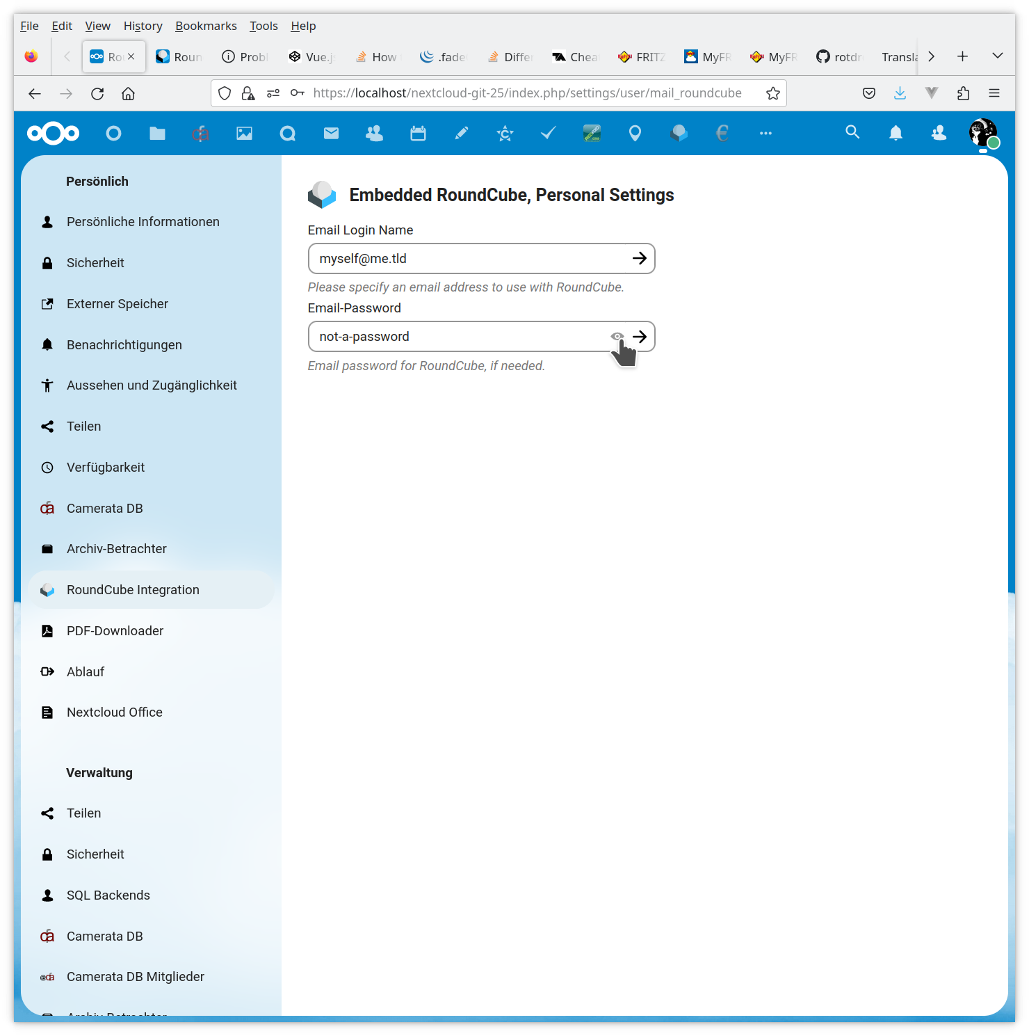1029x1036 pixels.
Task: Go back to the previous page
Action: pos(35,93)
